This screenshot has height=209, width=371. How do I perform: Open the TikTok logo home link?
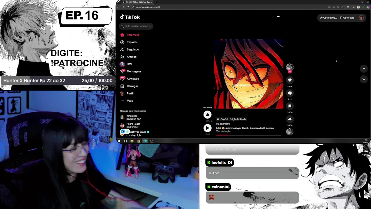(x=130, y=17)
